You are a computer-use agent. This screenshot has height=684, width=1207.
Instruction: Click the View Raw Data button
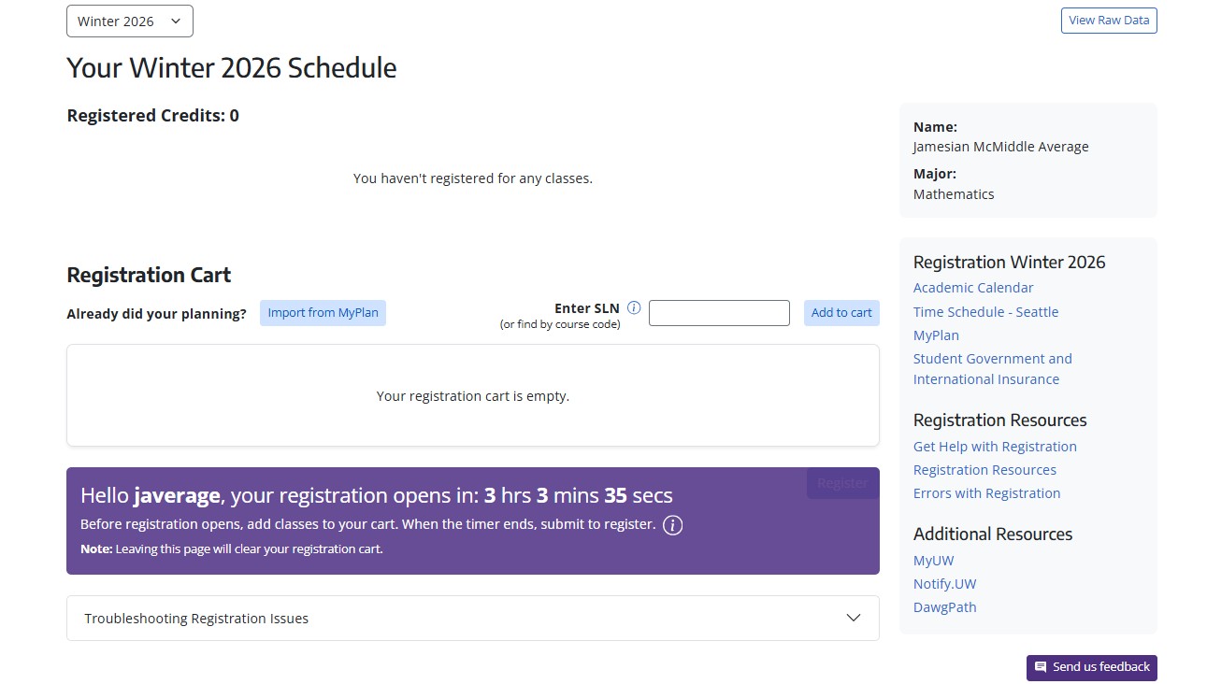pos(1109,20)
